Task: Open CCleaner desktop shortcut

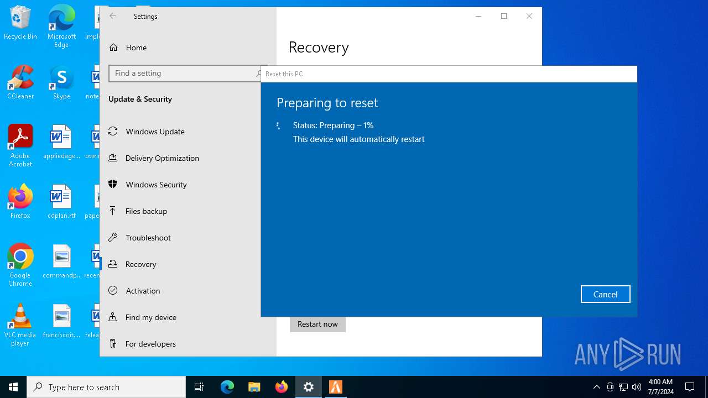Action: (20, 82)
